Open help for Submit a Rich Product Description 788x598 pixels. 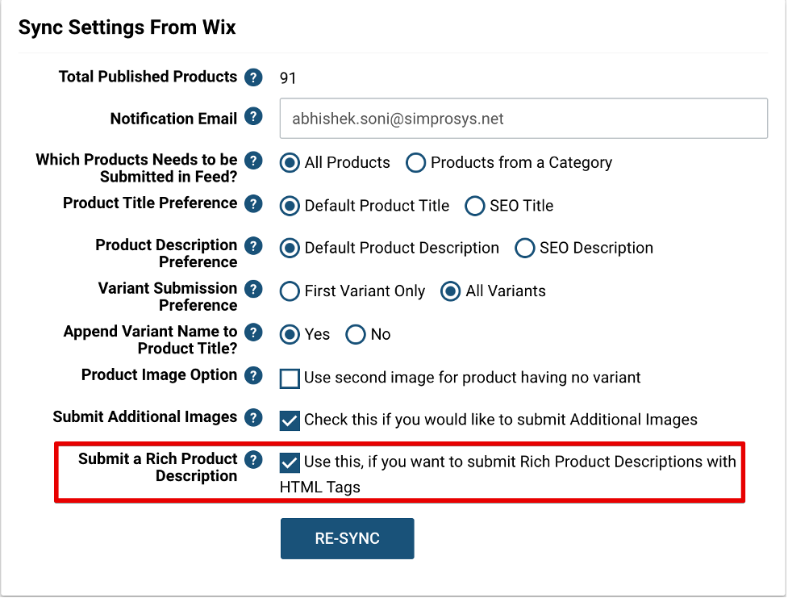[253, 460]
